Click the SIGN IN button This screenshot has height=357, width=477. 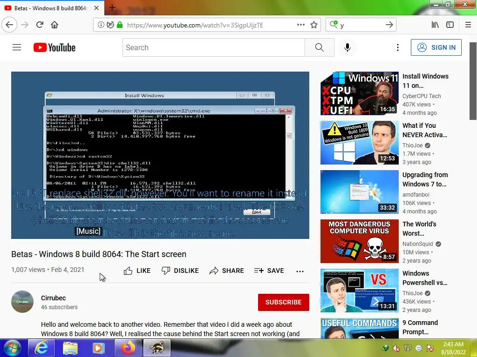(436, 47)
